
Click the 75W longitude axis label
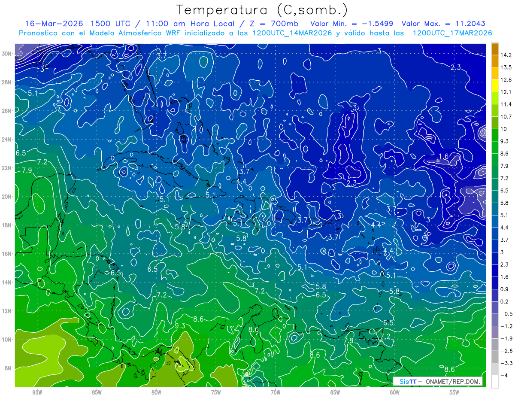click(216, 392)
